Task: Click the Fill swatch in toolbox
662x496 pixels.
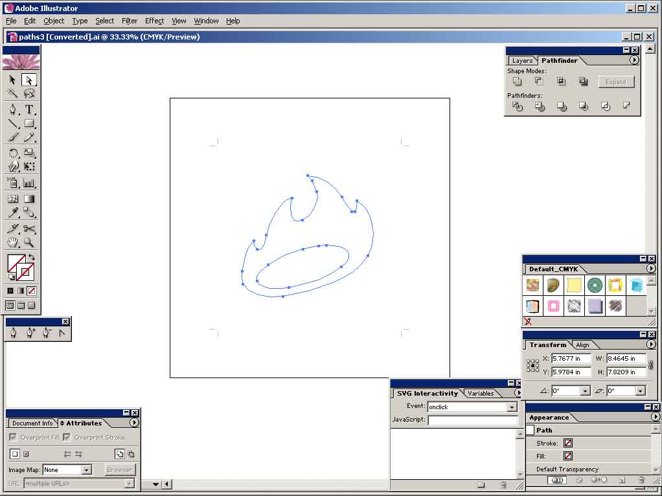Action: 16,264
